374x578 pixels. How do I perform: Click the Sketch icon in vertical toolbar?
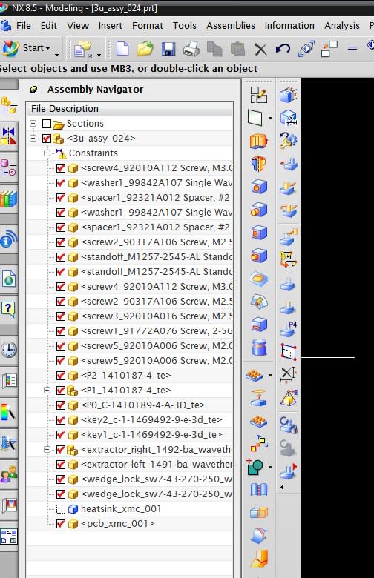click(258, 95)
